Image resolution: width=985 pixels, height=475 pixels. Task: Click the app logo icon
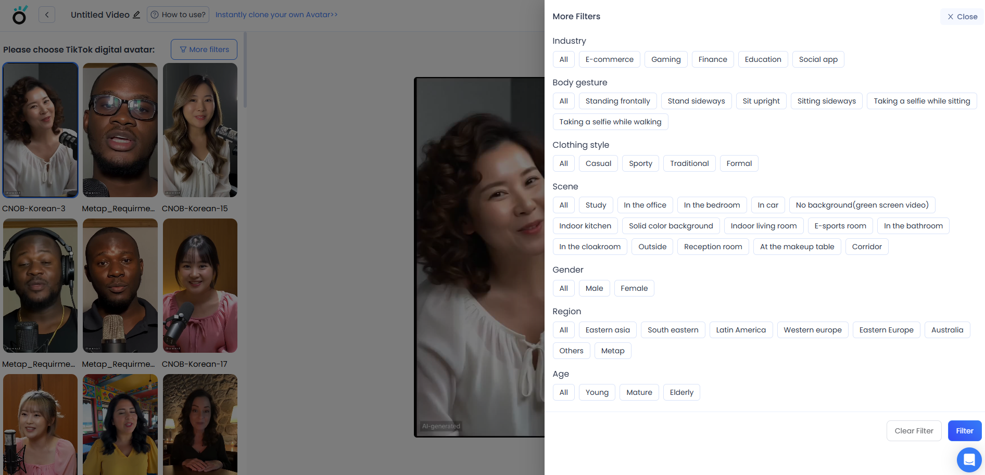19,16
